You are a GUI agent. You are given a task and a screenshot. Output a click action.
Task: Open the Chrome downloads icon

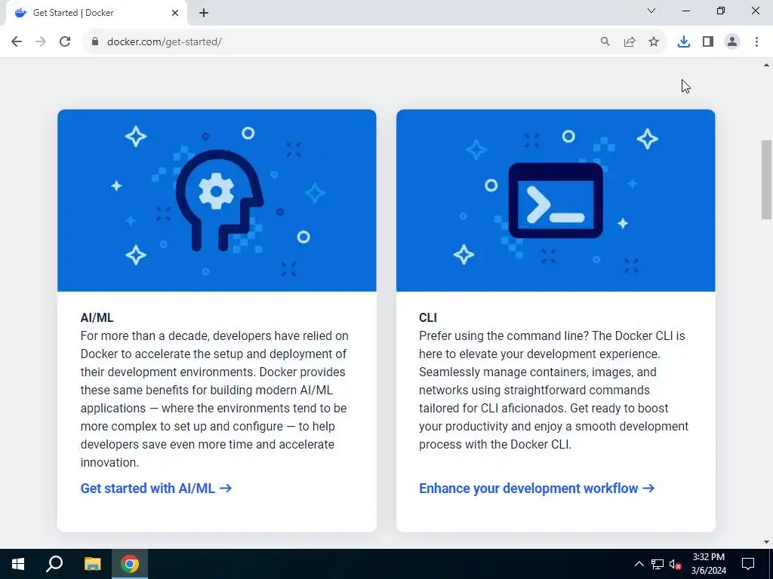[x=684, y=42]
